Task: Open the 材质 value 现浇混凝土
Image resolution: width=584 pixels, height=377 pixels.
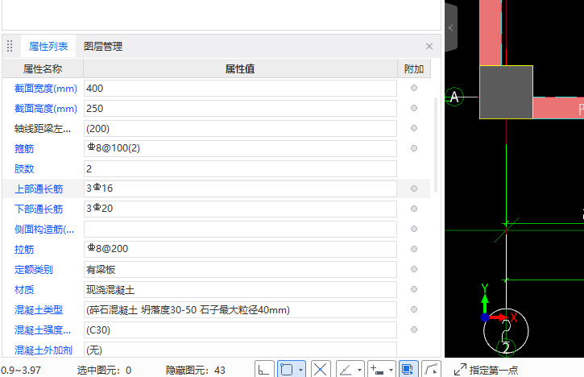Action: click(240, 289)
